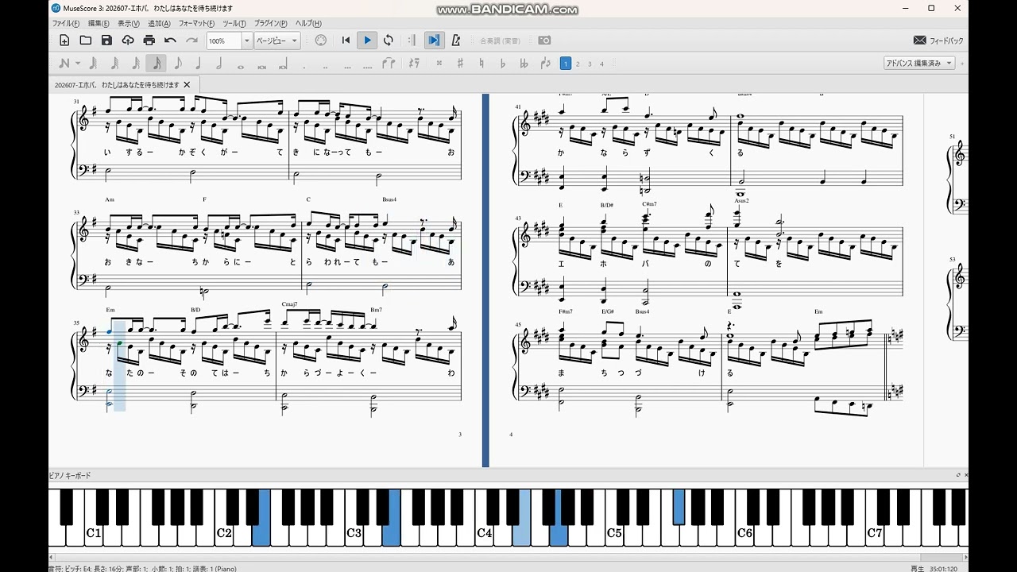Image resolution: width=1017 pixels, height=572 pixels.
Task: Select voice 1
Action: click(566, 64)
